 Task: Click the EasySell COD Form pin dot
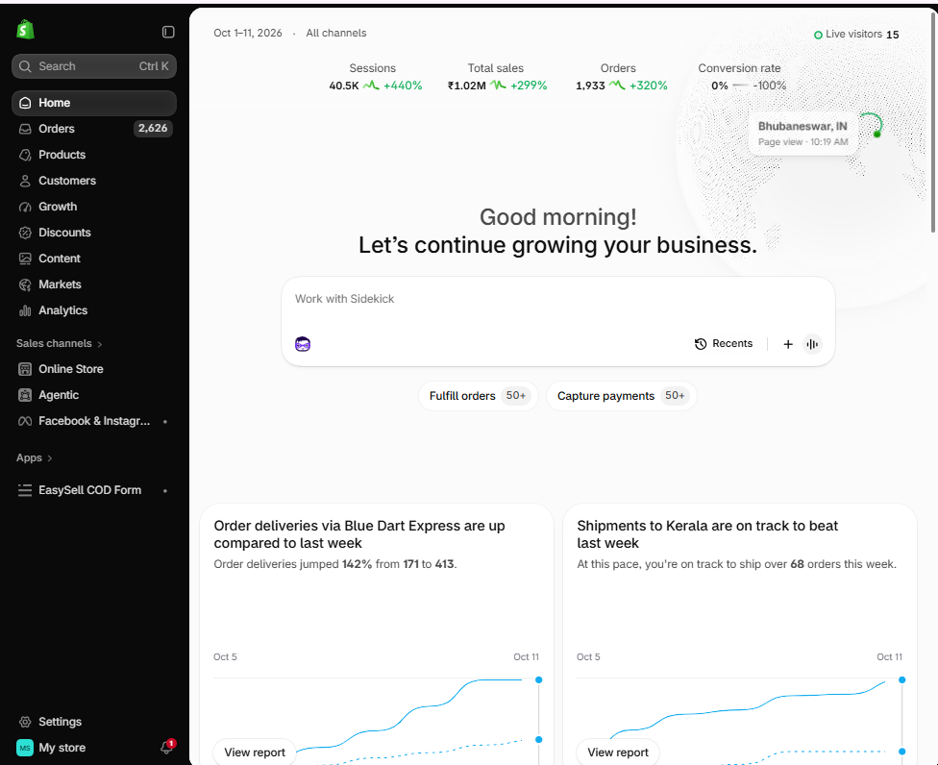165,490
